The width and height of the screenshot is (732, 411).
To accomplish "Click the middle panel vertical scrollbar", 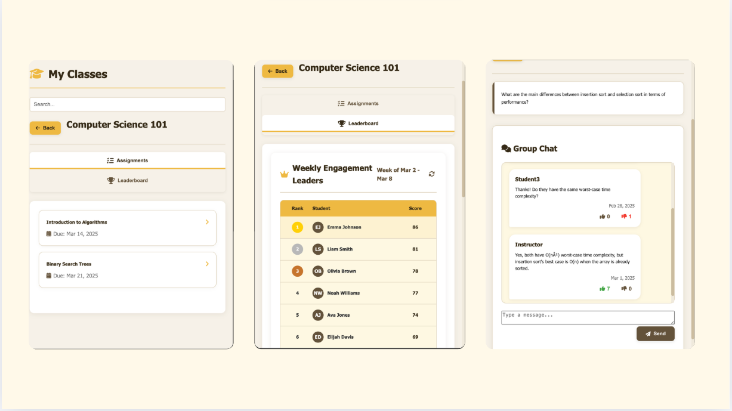I will click(463, 138).
